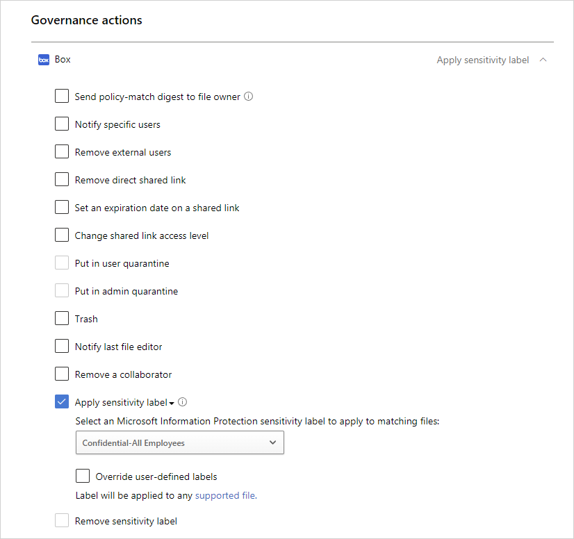Click the Apply sensitivity label summary text in the Box header
The image size is (574, 539).
click(x=483, y=60)
